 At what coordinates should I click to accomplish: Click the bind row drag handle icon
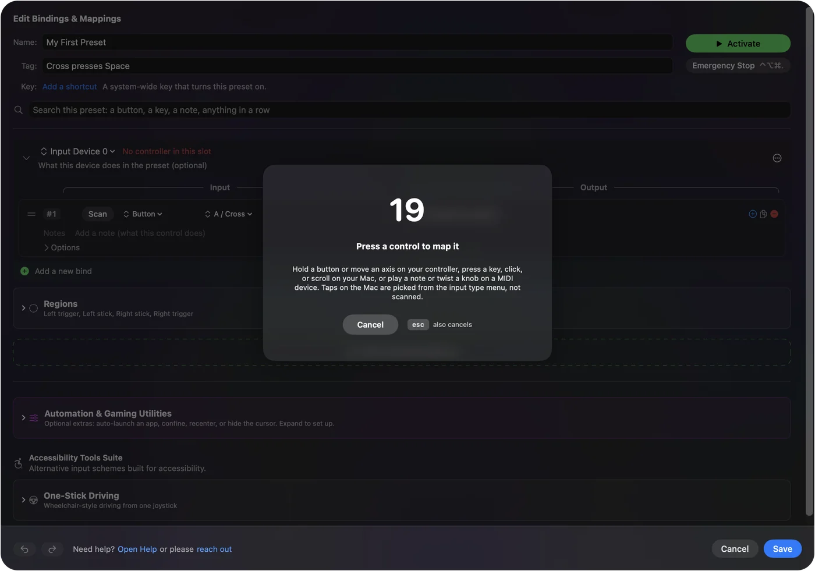click(x=31, y=214)
